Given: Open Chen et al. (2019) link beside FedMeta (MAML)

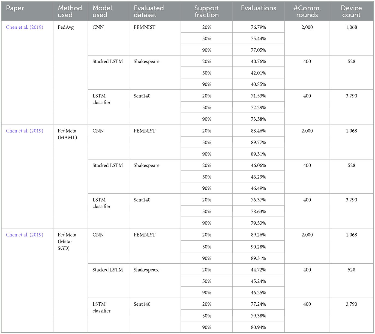Looking at the screenshot, I should [x=25, y=131].
